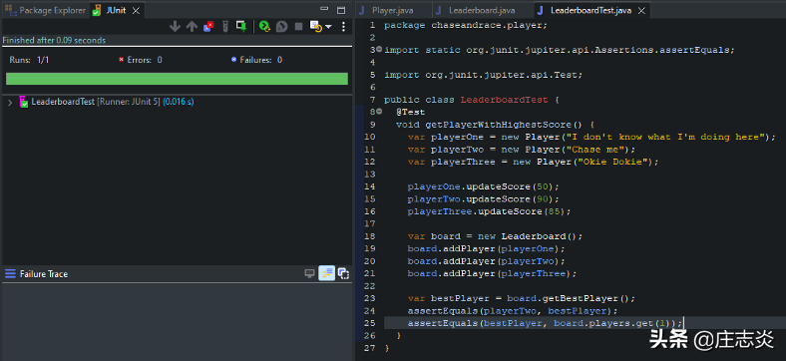The image size is (786, 361).
Task: Click 'Finished after 0.09 seconds' status
Action: (54, 40)
